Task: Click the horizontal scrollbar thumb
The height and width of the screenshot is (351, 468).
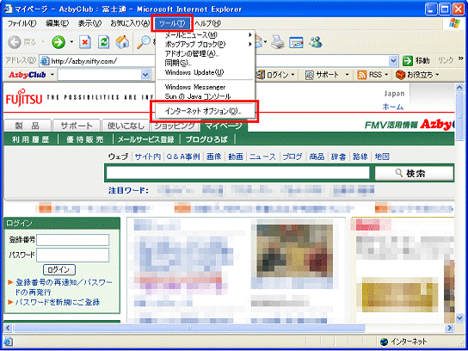Action: [x=189, y=328]
